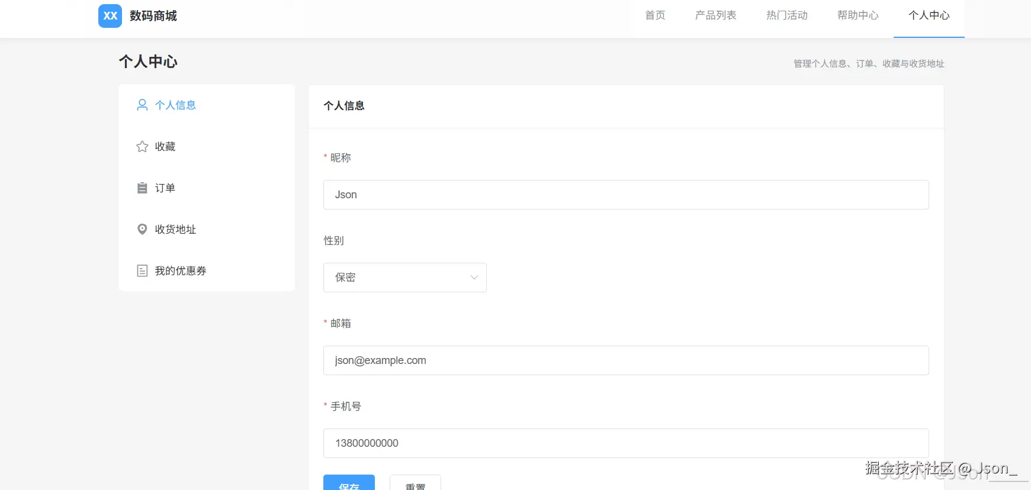Image resolution: width=1031 pixels, height=490 pixels.
Task: Open 我的优惠券 label in sidebar menu
Action: click(x=181, y=270)
